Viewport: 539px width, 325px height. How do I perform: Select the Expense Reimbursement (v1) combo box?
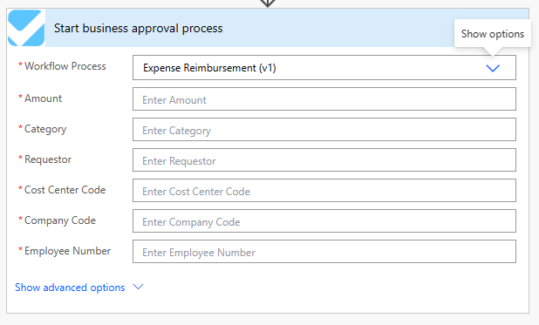324,68
